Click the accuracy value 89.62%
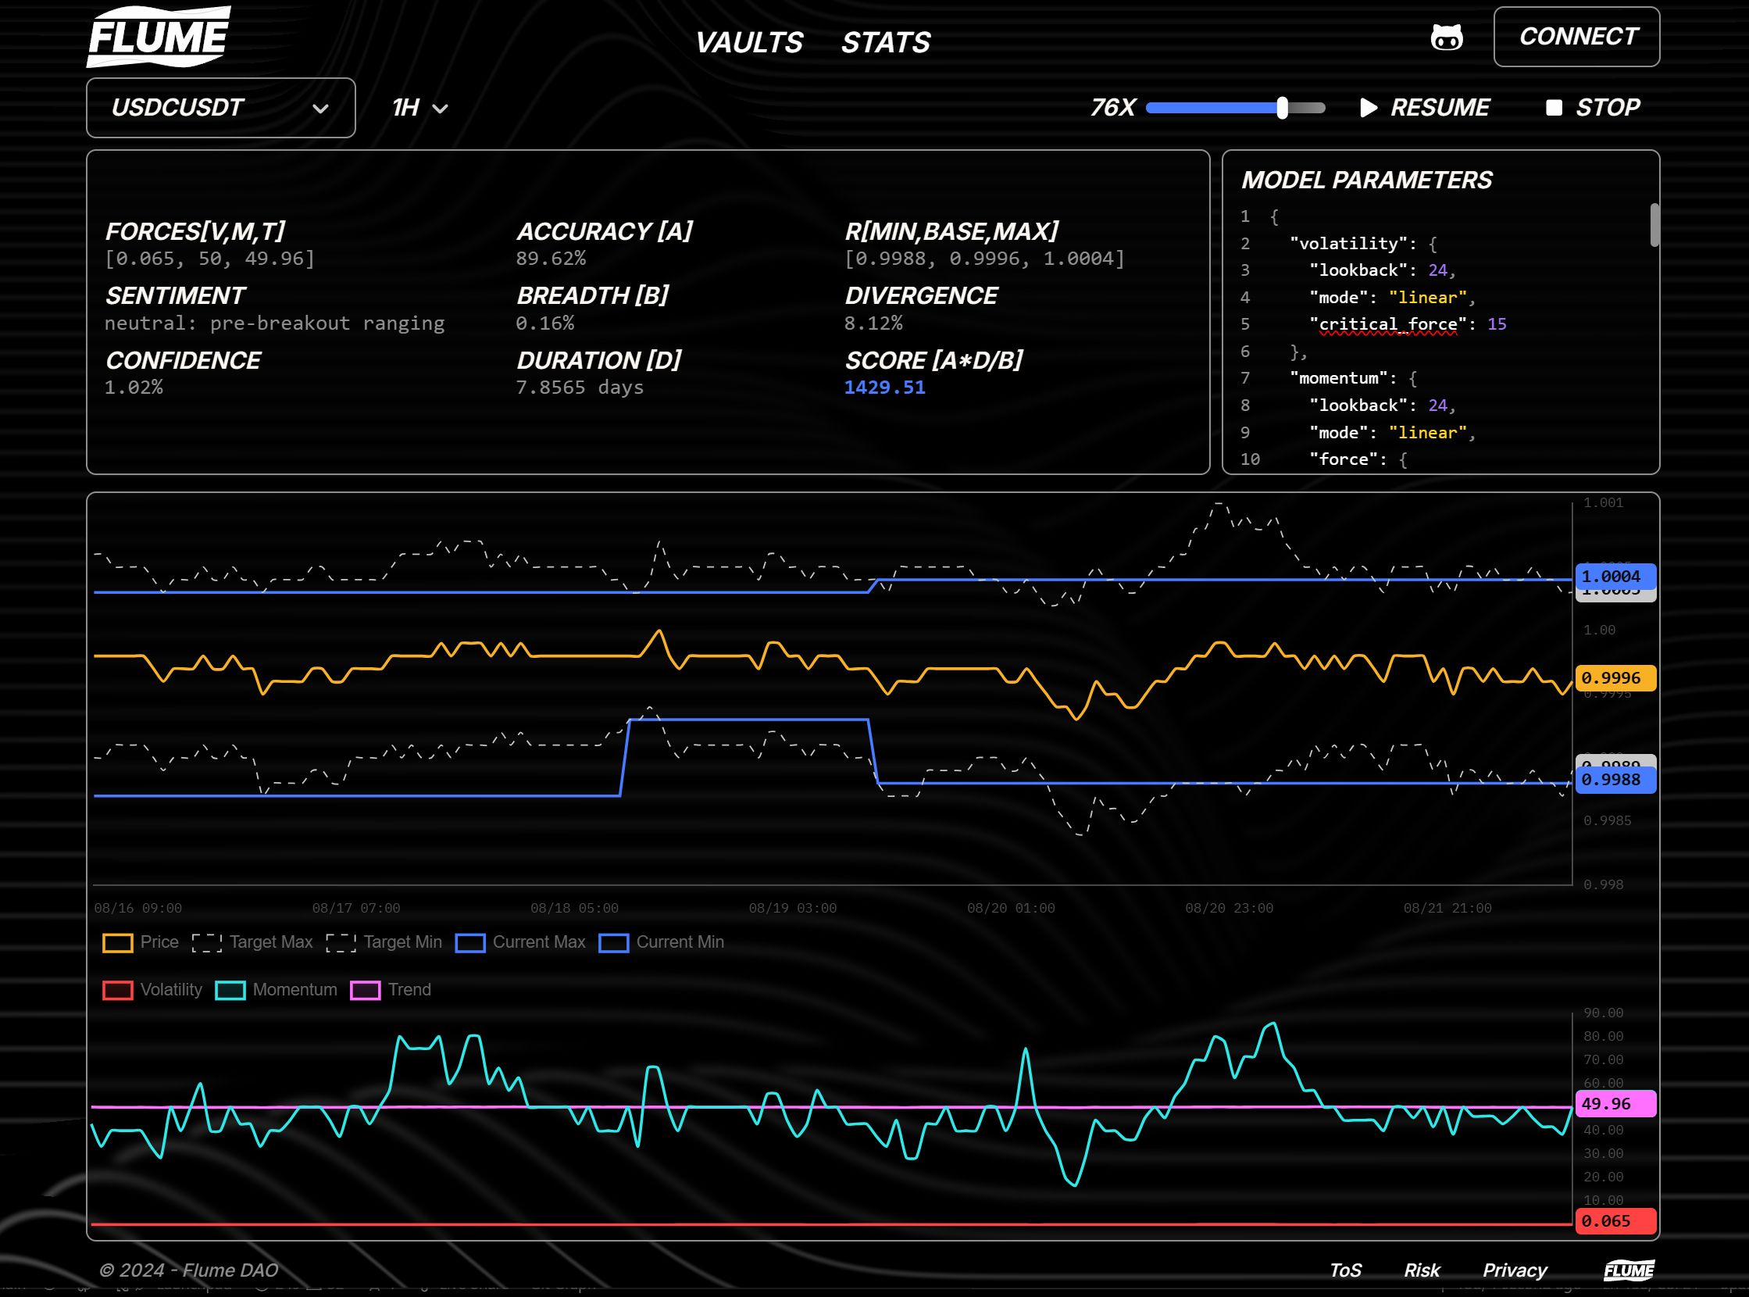The height and width of the screenshot is (1297, 1749). tap(550, 259)
